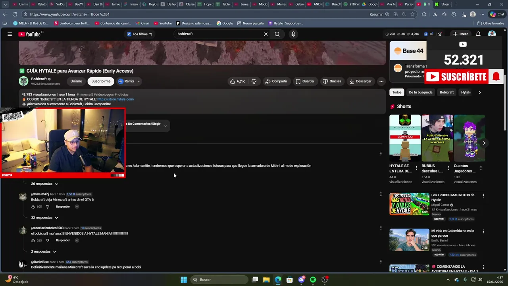This screenshot has width=508, height=286.
Task: Open the Otros favoritos folder
Action: [491, 23]
